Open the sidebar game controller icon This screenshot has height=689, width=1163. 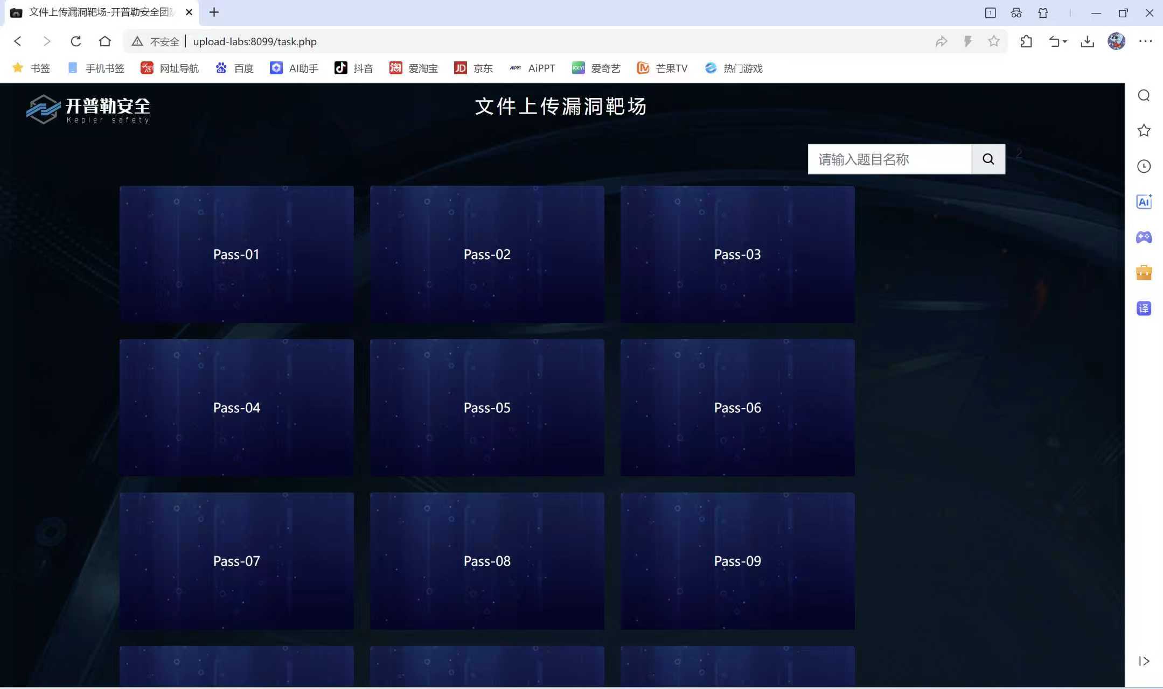point(1144,237)
